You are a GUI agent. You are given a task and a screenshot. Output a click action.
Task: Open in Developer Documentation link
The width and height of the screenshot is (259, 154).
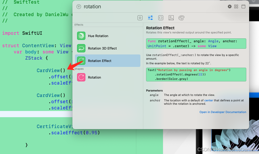pyautogui.click(x=223, y=112)
